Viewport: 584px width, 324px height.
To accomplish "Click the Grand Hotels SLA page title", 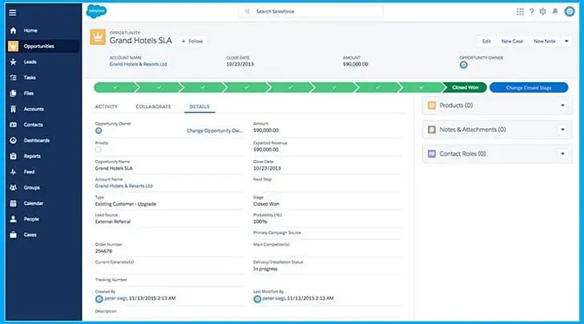I will click(141, 41).
